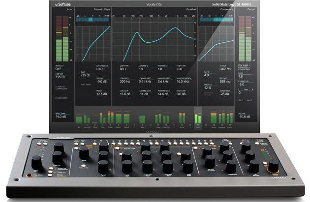This screenshot has height=202, width=310.
Task: Select the Compressor section header on screen
Action: point(226,9)
